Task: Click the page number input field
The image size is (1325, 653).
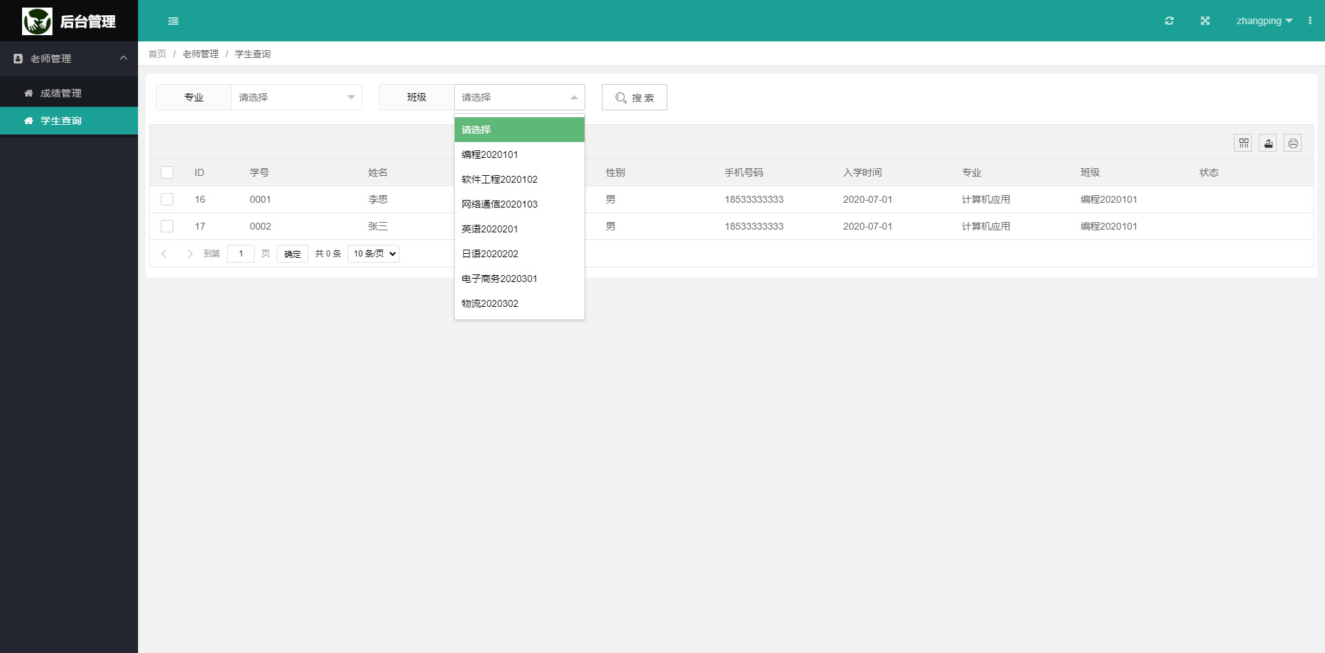Action: [x=241, y=254]
